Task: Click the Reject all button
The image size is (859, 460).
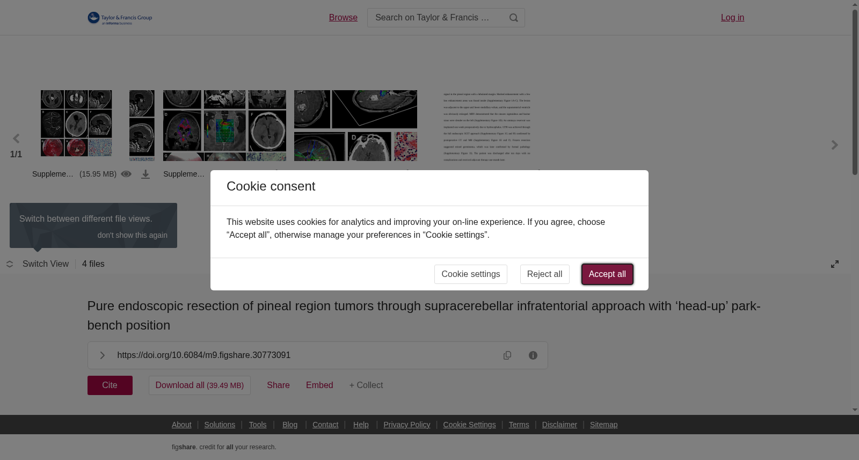Action: click(x=544, y=274)
